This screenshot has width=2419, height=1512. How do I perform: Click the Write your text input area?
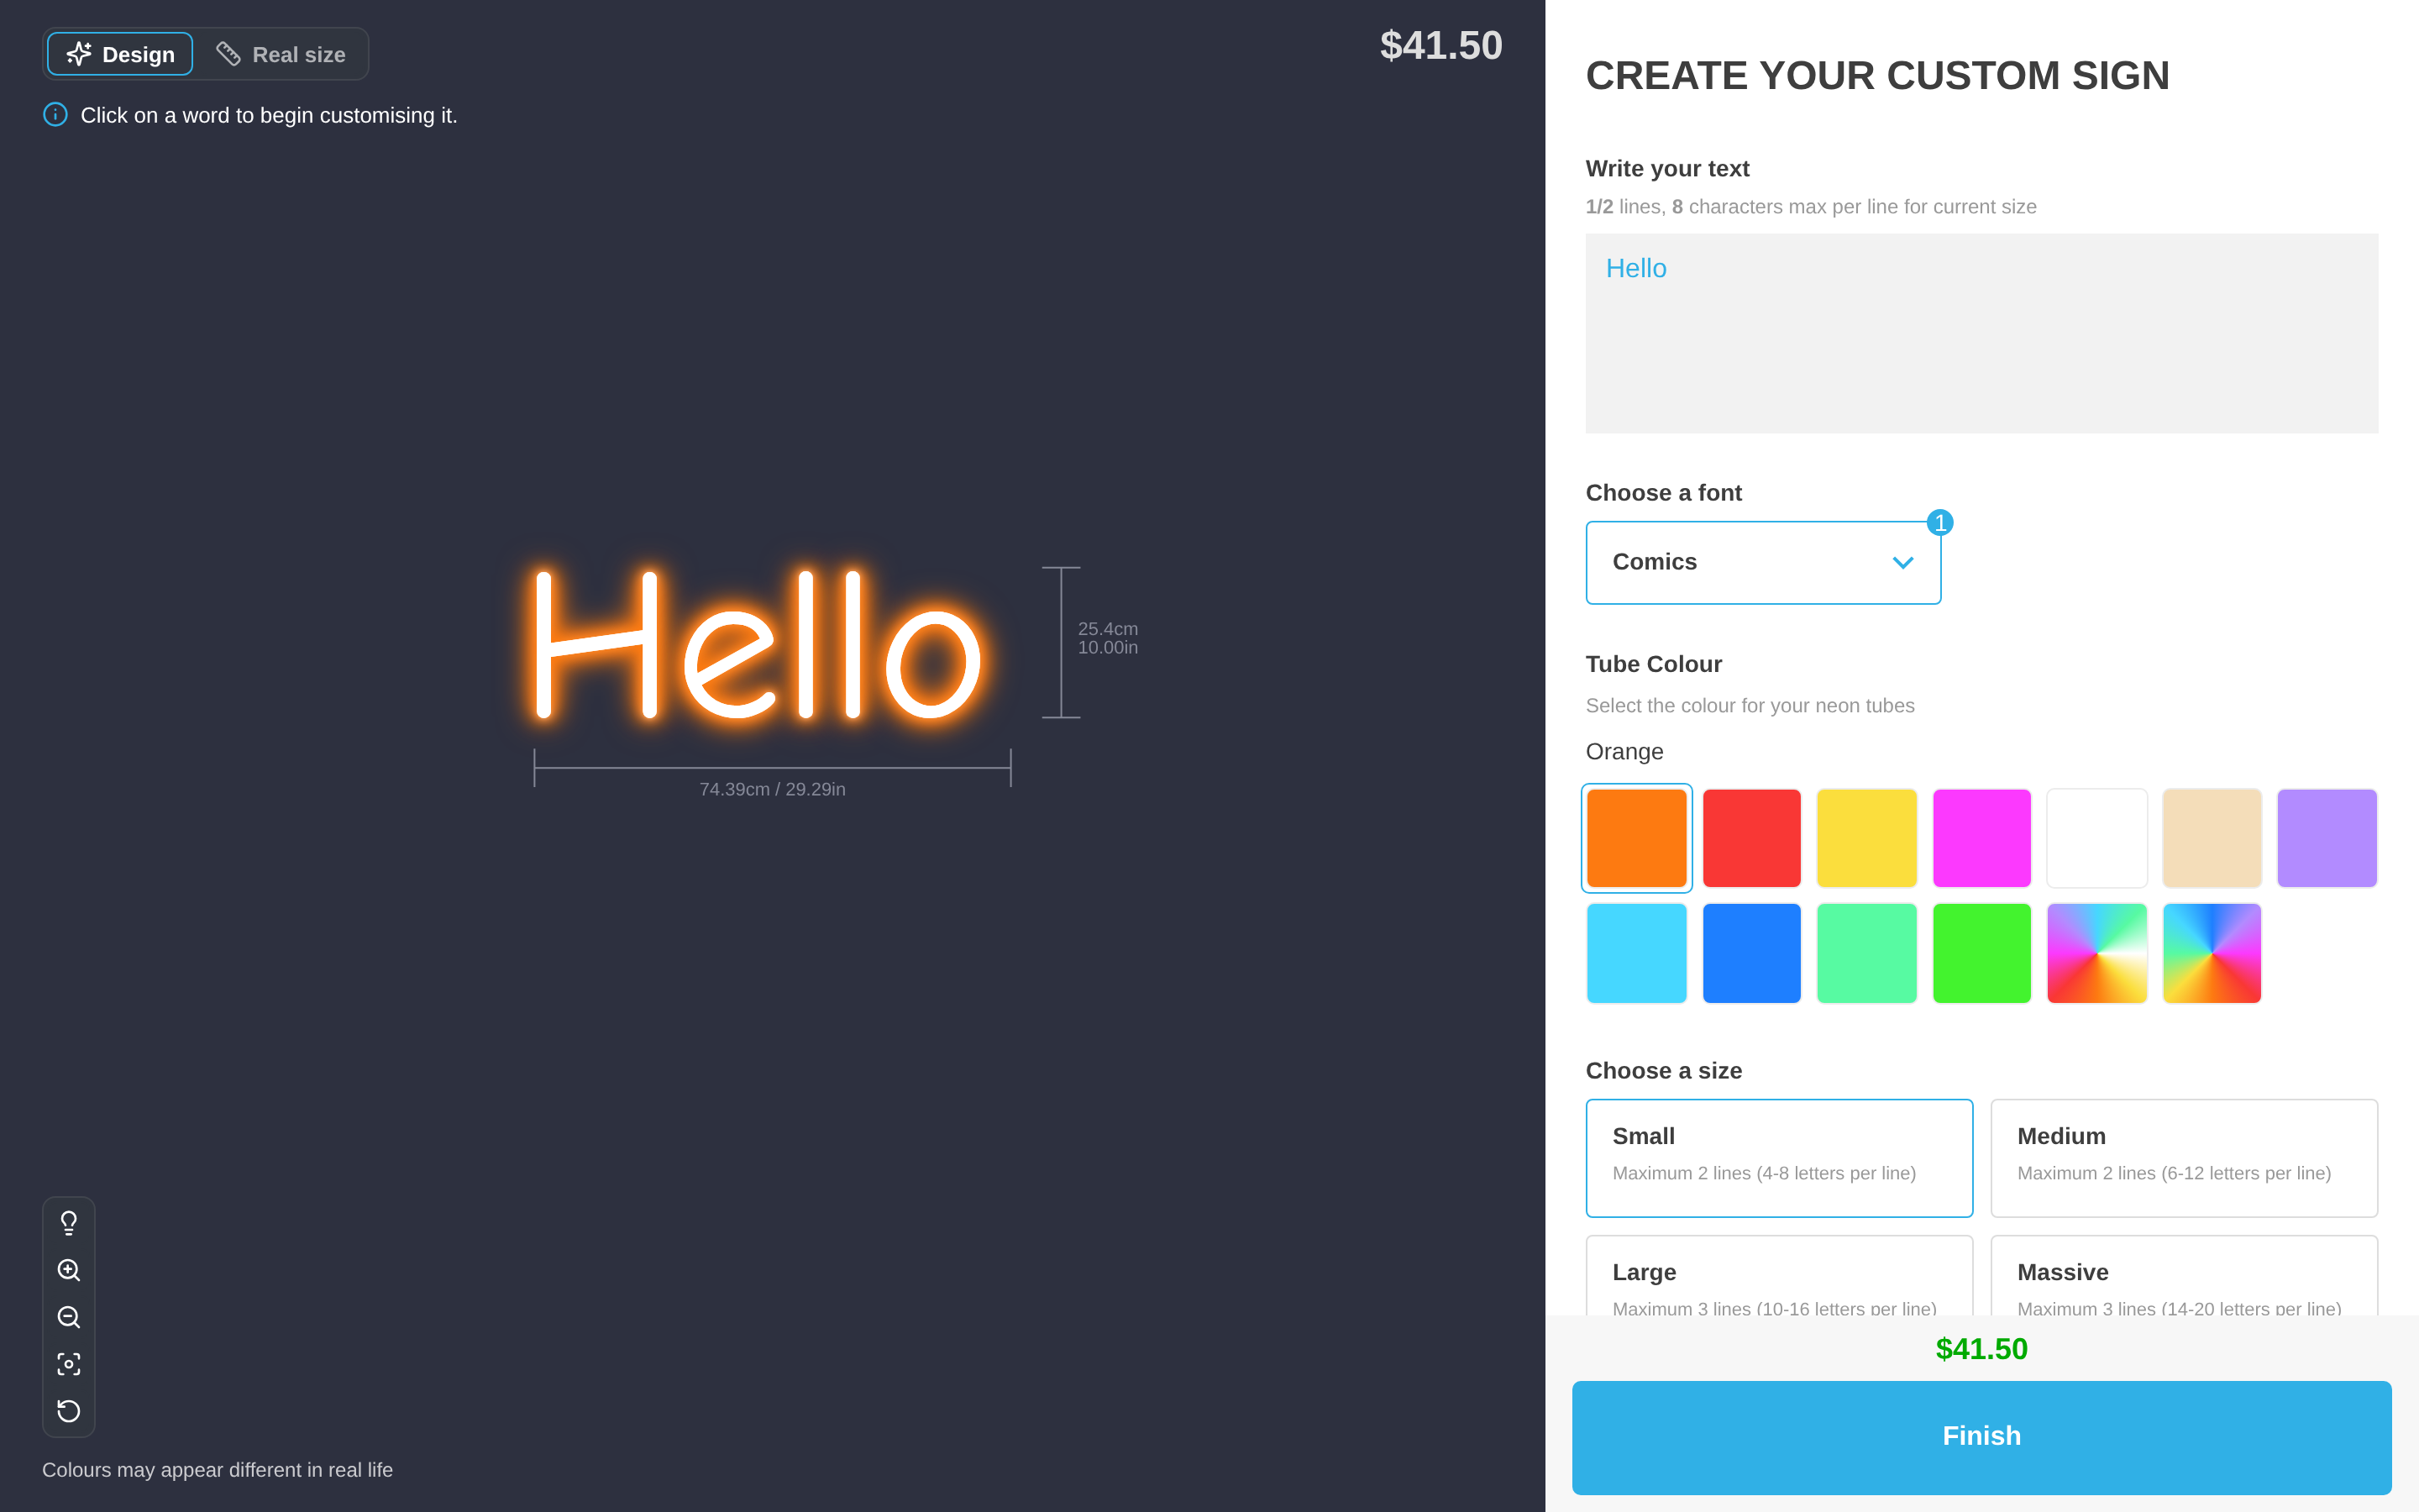click(1981, 333)
